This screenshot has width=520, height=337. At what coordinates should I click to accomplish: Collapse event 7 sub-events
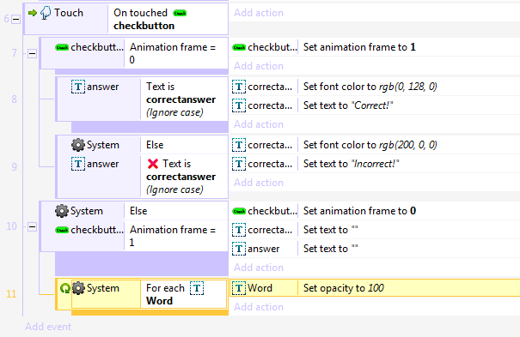pyautogui.click(x=32, y=53)
